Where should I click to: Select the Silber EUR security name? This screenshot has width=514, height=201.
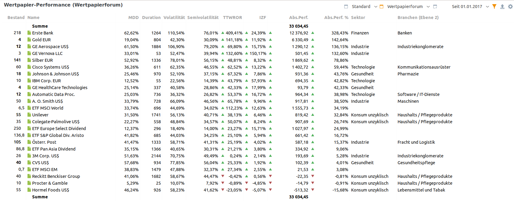tap(42, 60)
